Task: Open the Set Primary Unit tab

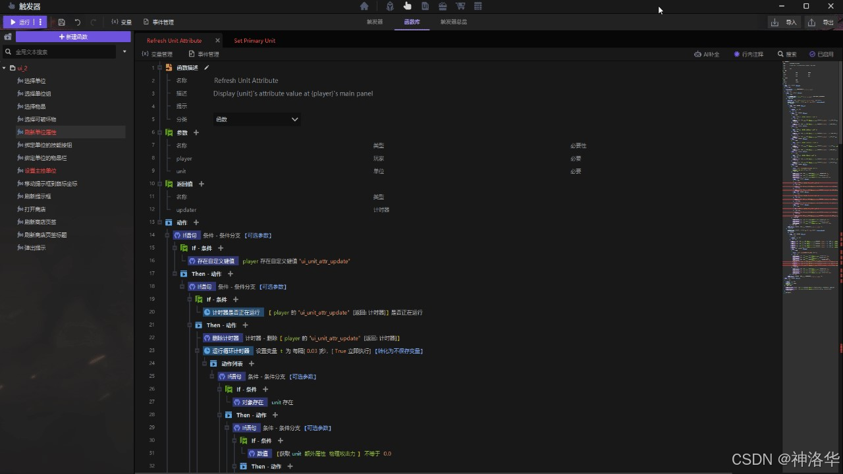Action: (255, 41)
